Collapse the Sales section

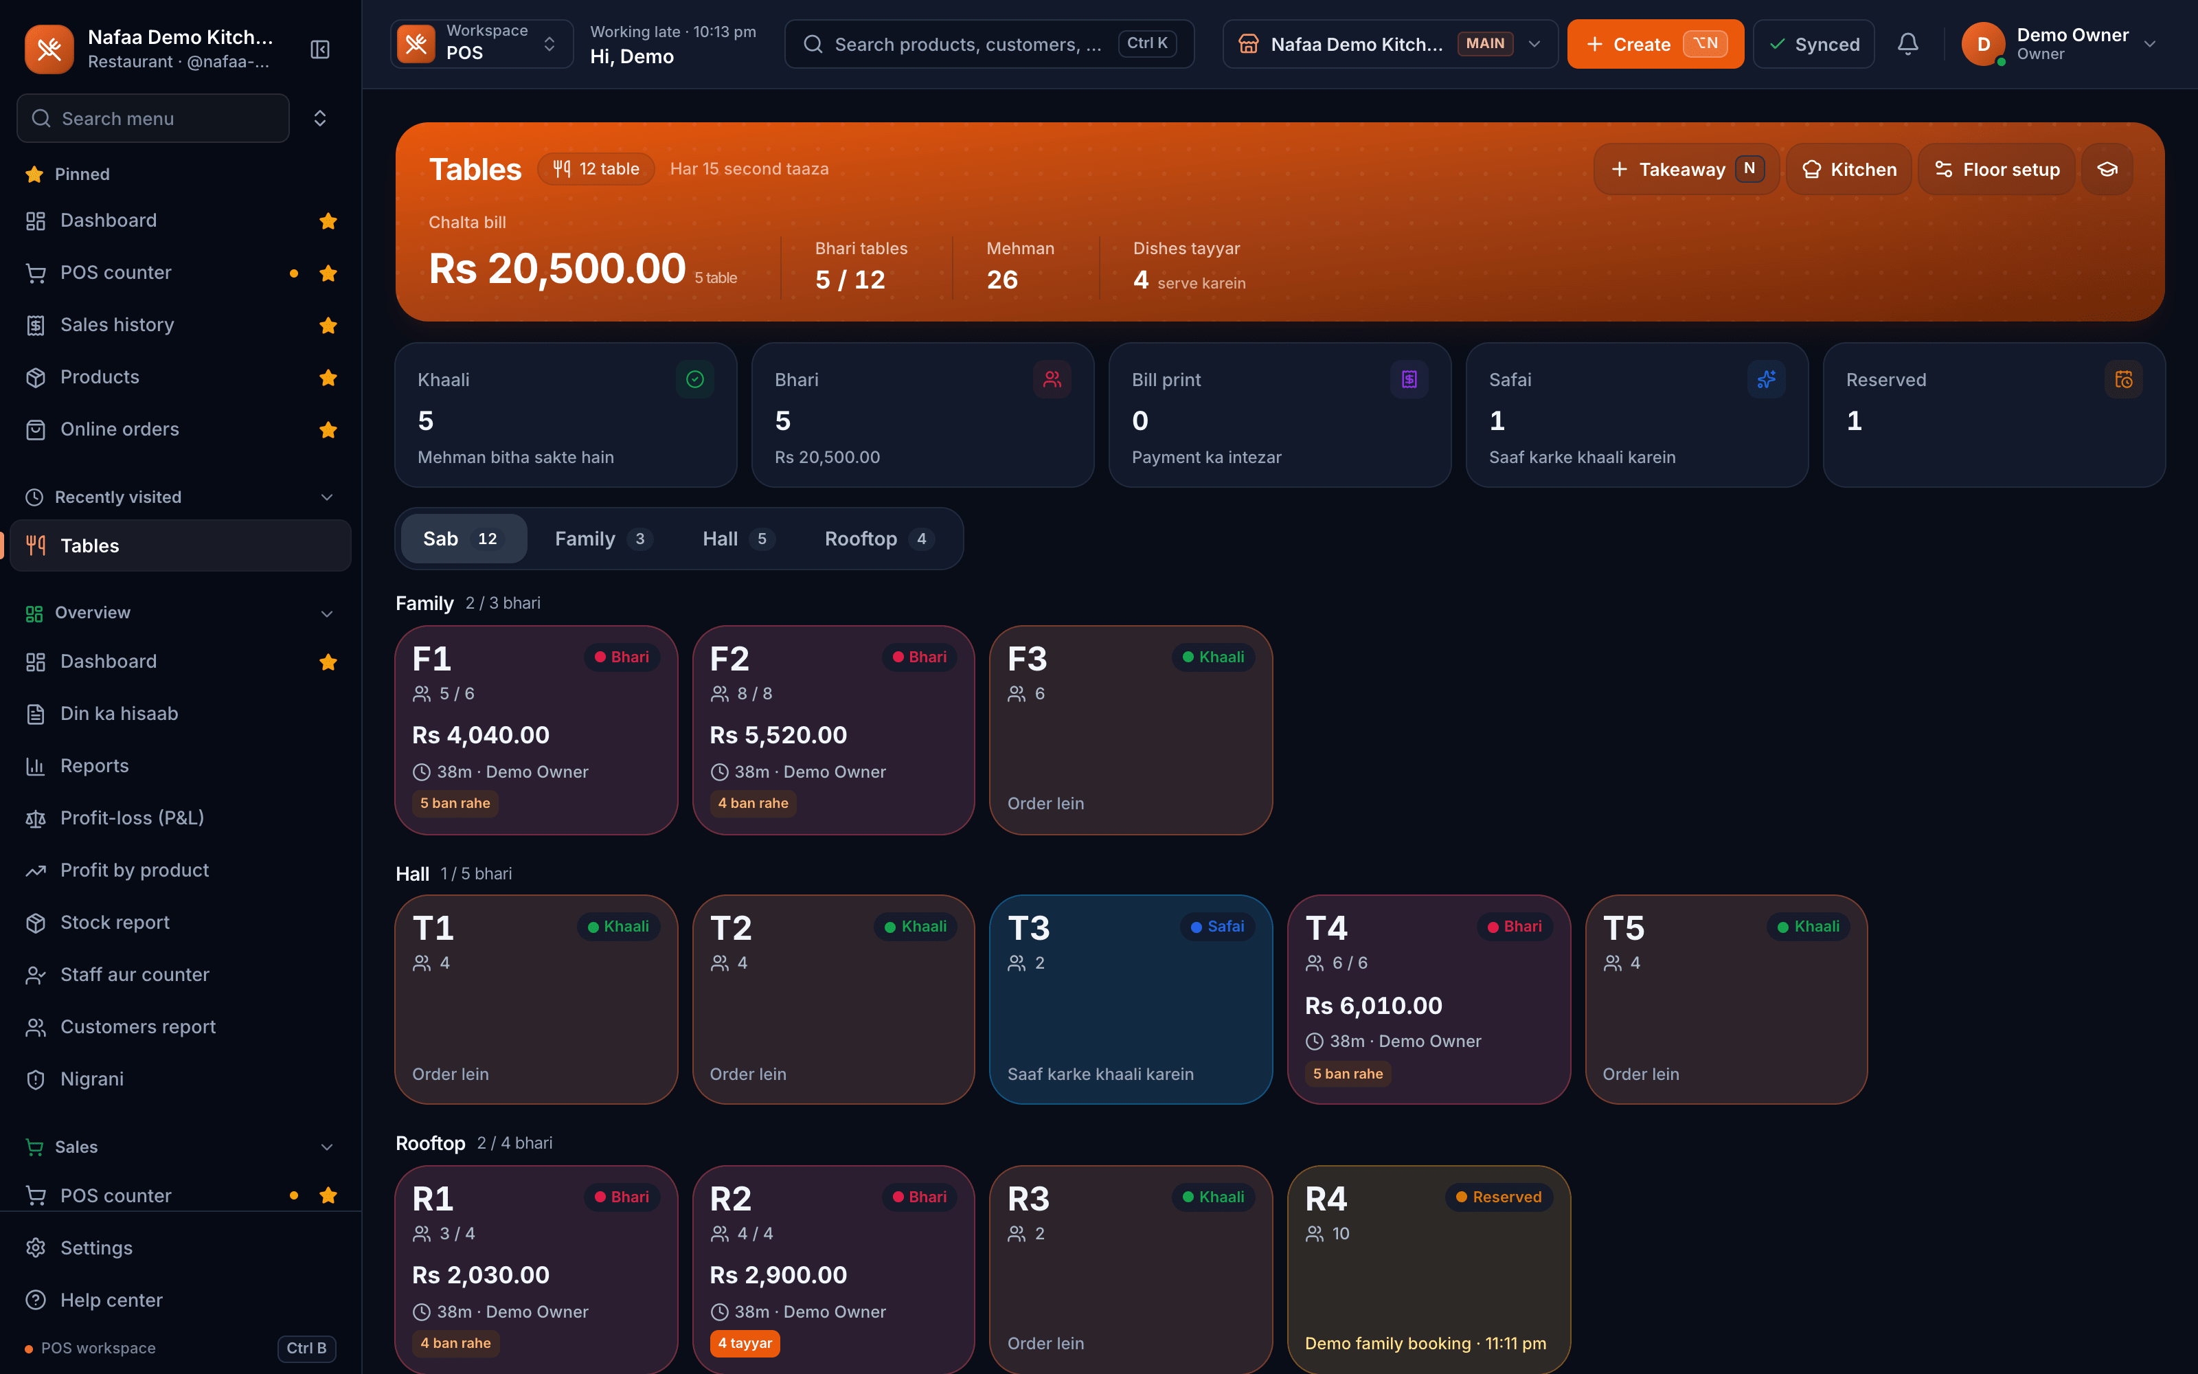pos(327,1147)
